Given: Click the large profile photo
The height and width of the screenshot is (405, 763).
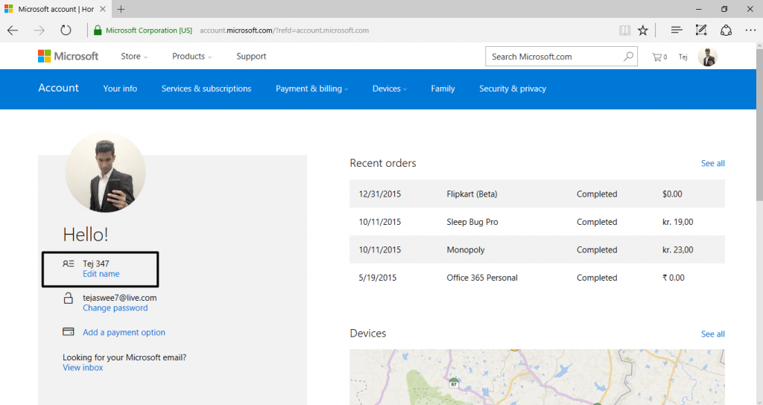Looking at the screenshot, I should [x=105, y=173].
